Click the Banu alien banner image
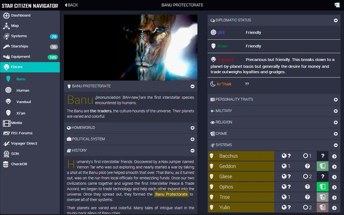Screen dimensions: 344x215 131,46
